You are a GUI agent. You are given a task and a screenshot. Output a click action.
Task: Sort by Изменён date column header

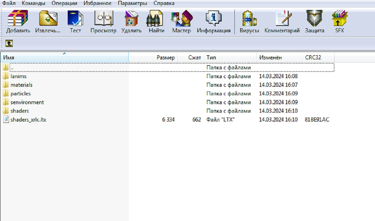click(270, 57)
